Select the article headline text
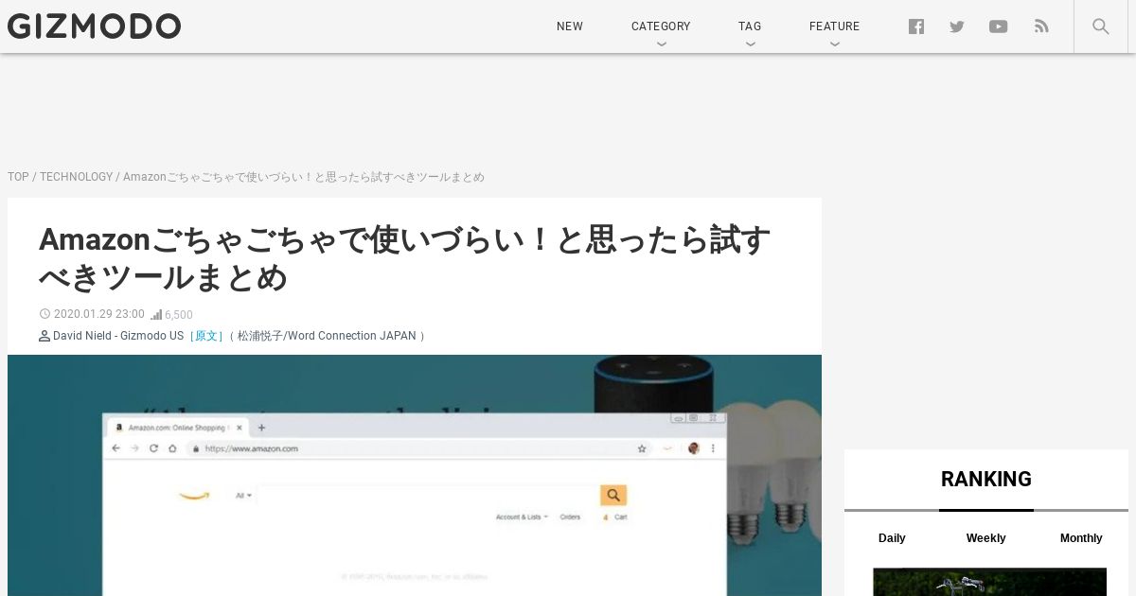This screenshot has height=596, width=1136. pos(405,258)
